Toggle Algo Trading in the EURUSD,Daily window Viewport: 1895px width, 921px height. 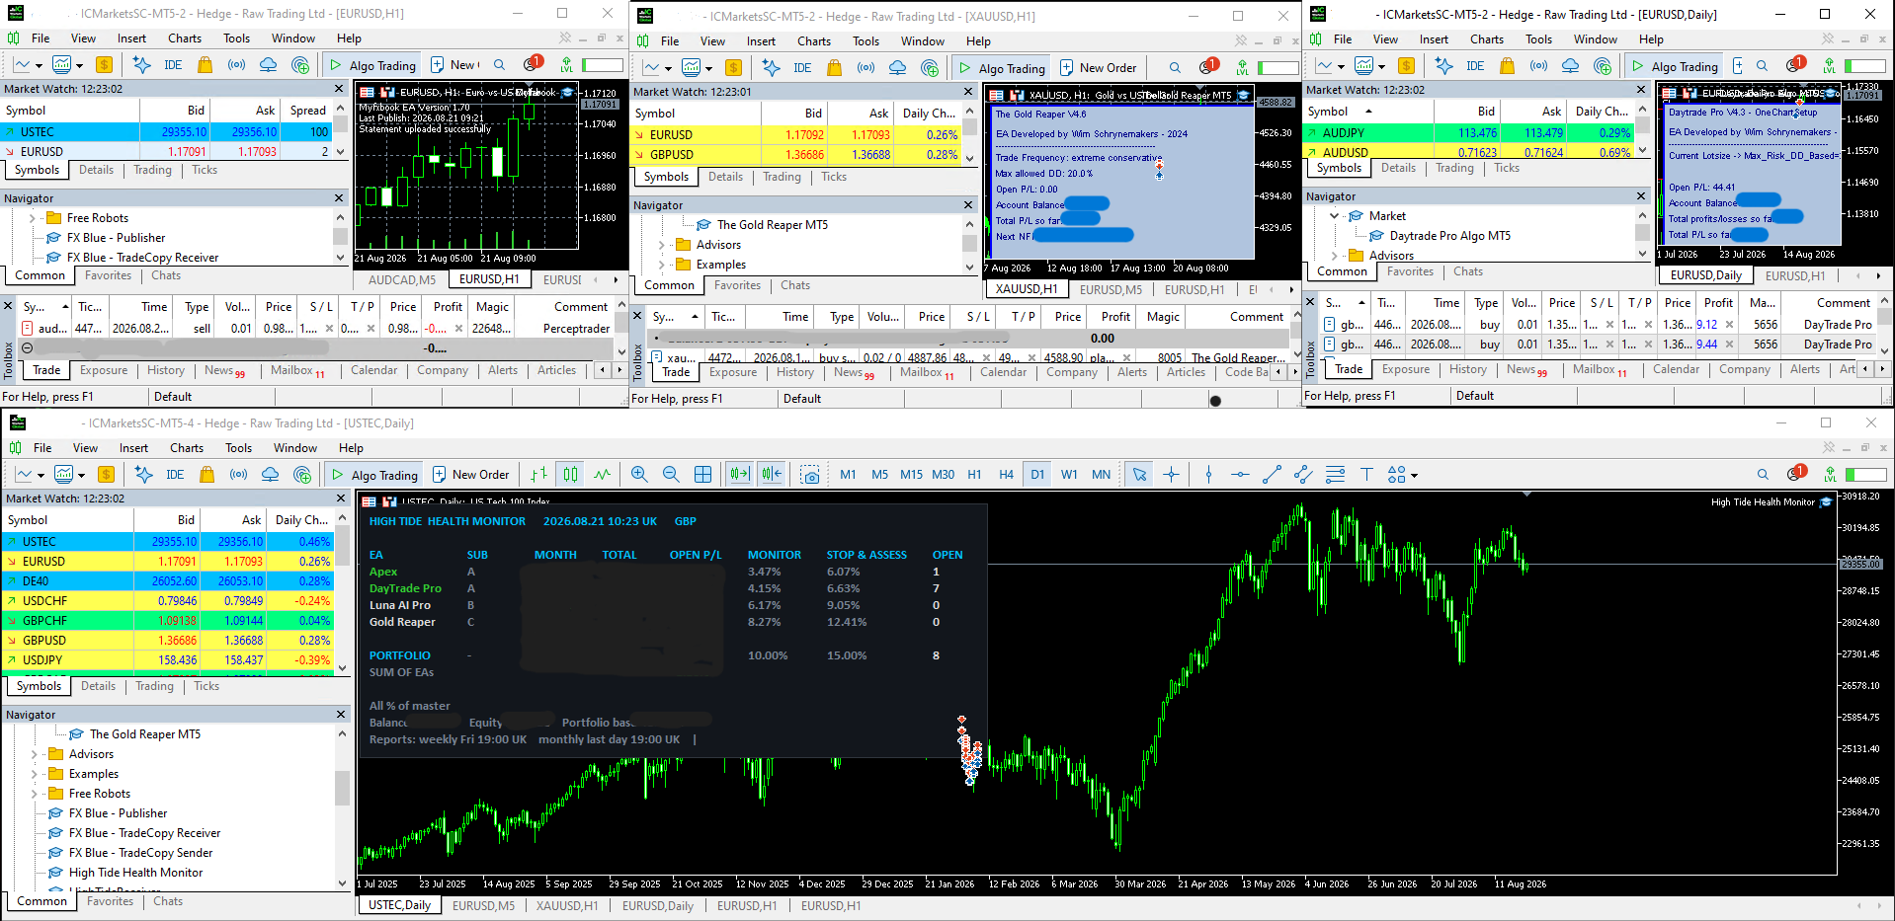coord(1675,66)
